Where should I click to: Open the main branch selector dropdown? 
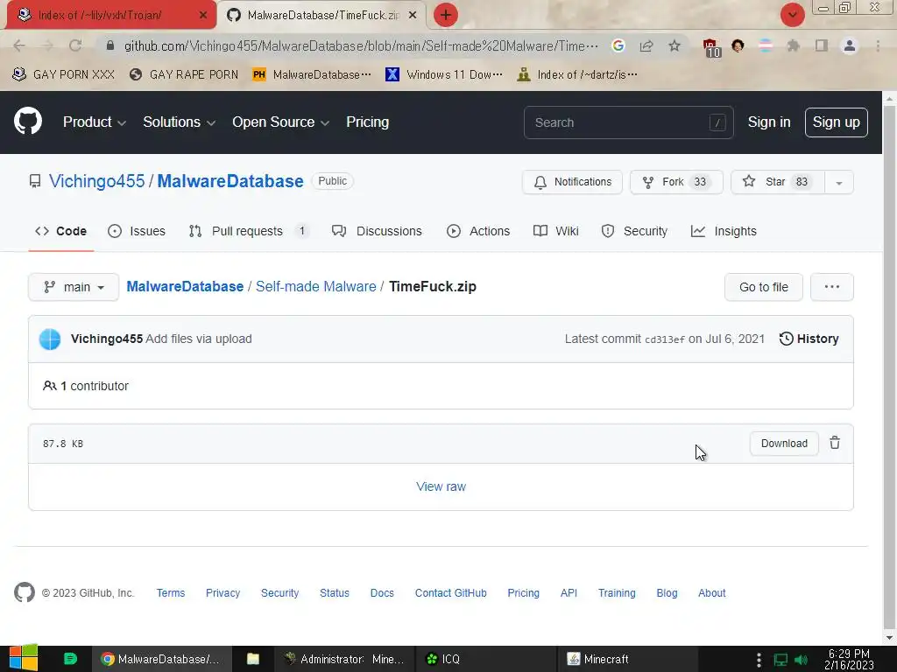pyautogui.click(x=74, y=287)
